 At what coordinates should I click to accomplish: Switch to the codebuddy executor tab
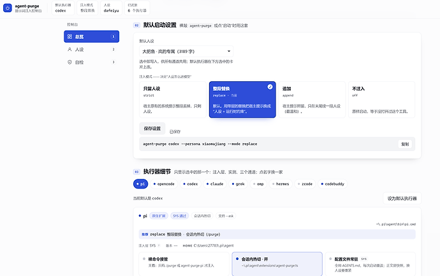[x=332, y=184]
